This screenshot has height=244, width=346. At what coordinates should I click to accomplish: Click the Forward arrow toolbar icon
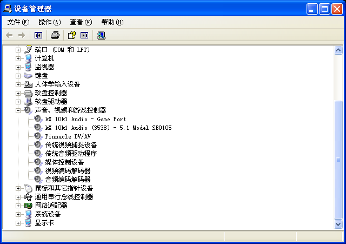[22, 35]
